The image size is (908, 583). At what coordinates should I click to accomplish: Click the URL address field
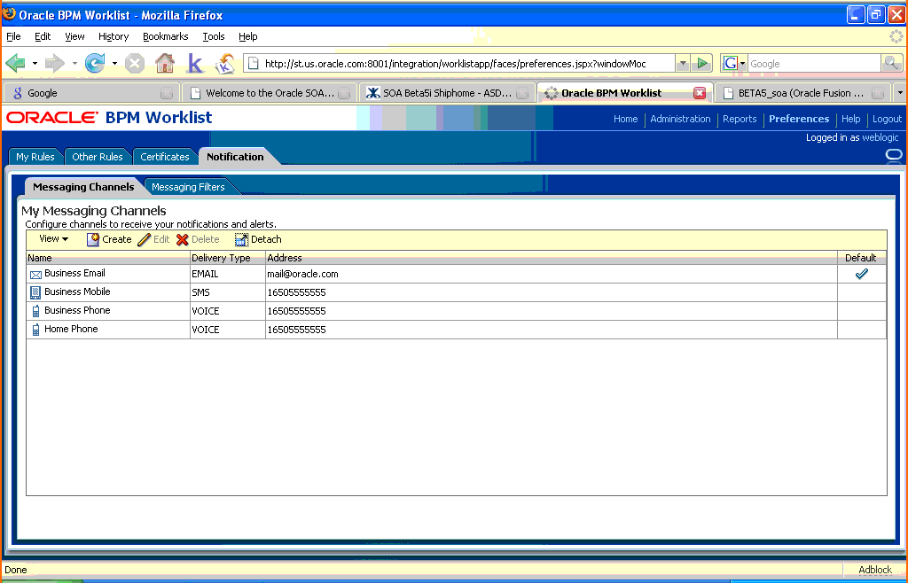[458, 64]
